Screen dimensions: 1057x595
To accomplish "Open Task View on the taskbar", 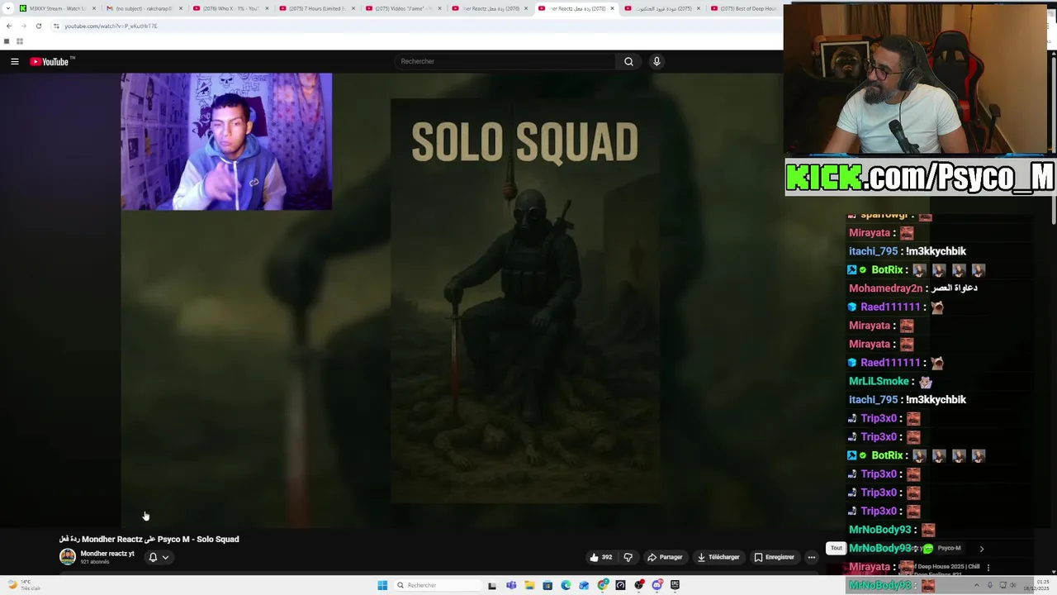I will [x=492, y=585].
